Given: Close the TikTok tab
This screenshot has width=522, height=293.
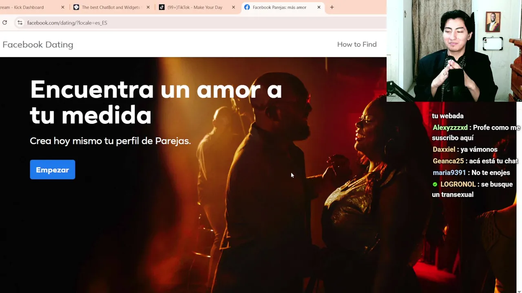Looking at the screenshot, I should pyautogui.click(x=233, y=7).
